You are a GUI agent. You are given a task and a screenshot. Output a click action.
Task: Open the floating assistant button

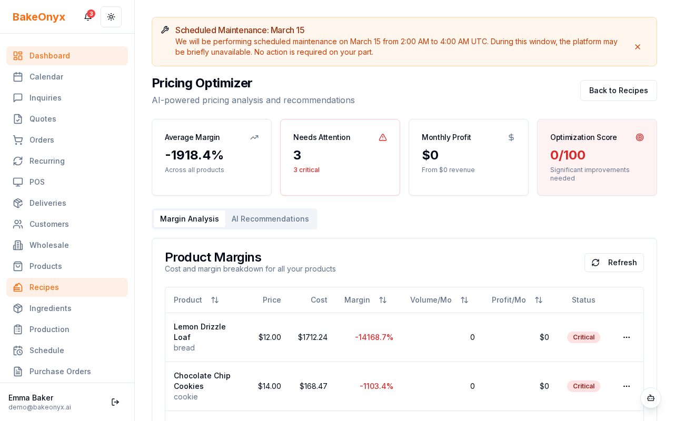pyautogui.click(x=651, y=398)
